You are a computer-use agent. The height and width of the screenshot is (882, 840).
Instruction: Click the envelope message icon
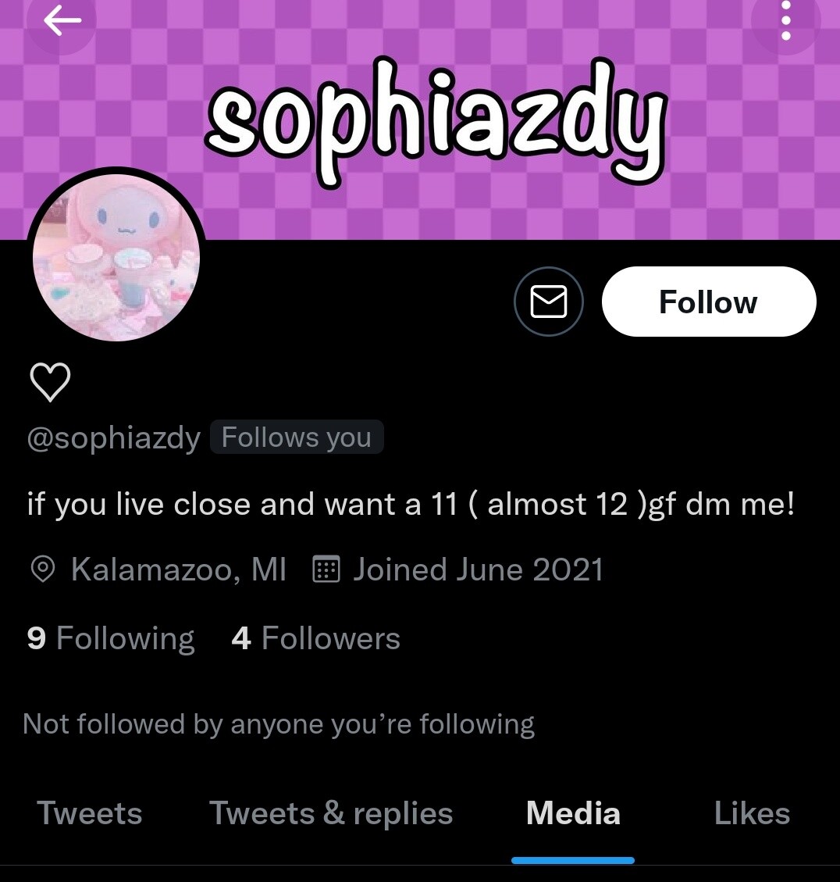click(548, 302)
